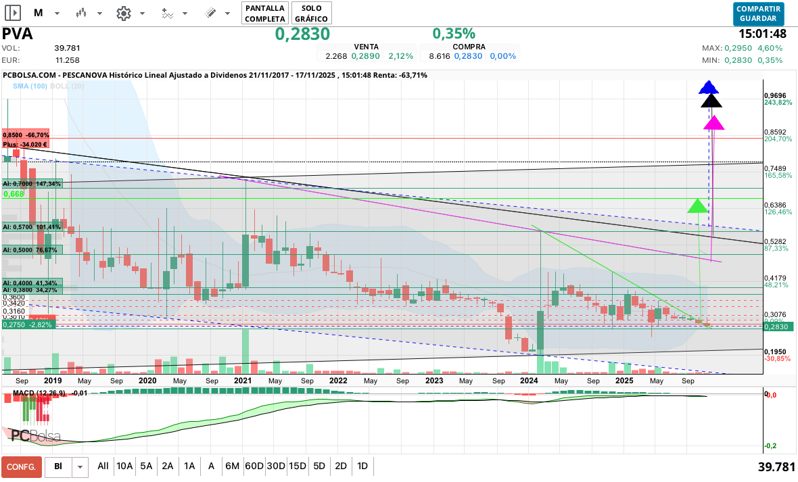Click the candlestick chart type icon
This screenshot has height=482, width=798.
pyautogui.click(x=82, y=13)
